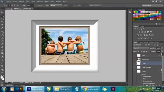Select the Crop tool
Viewport: 164px width, 92px height.
2,25
